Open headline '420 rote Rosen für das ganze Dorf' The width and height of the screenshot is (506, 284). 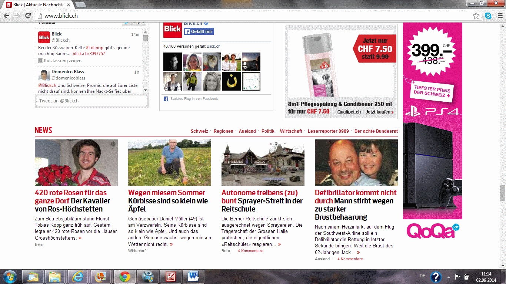[70, 197]
